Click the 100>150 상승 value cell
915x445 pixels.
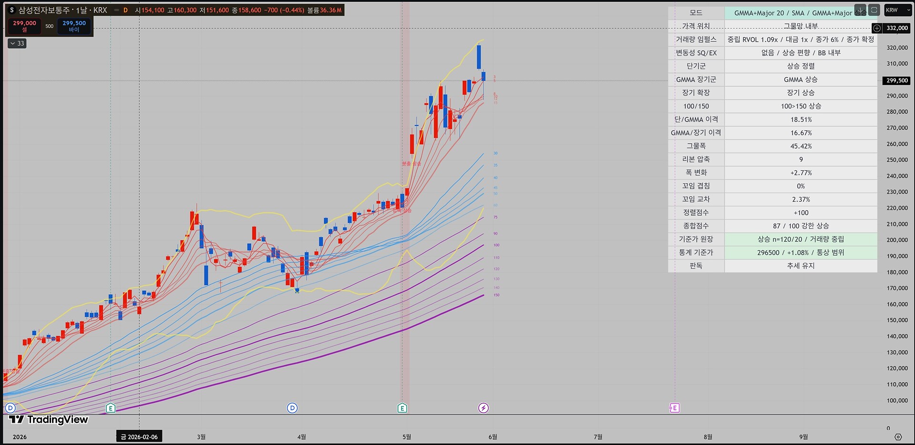[x=801, y=106]
